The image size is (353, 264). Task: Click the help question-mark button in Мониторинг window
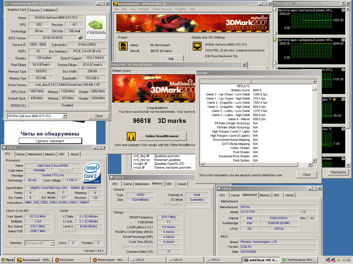[x=343, y=3]
